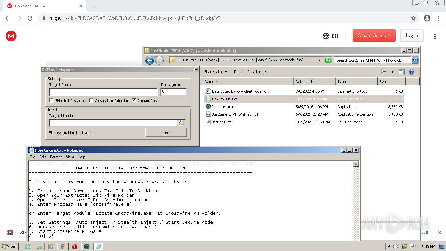Click the Target Process input field
Viewport: 446px width, 251px height.
103,92
